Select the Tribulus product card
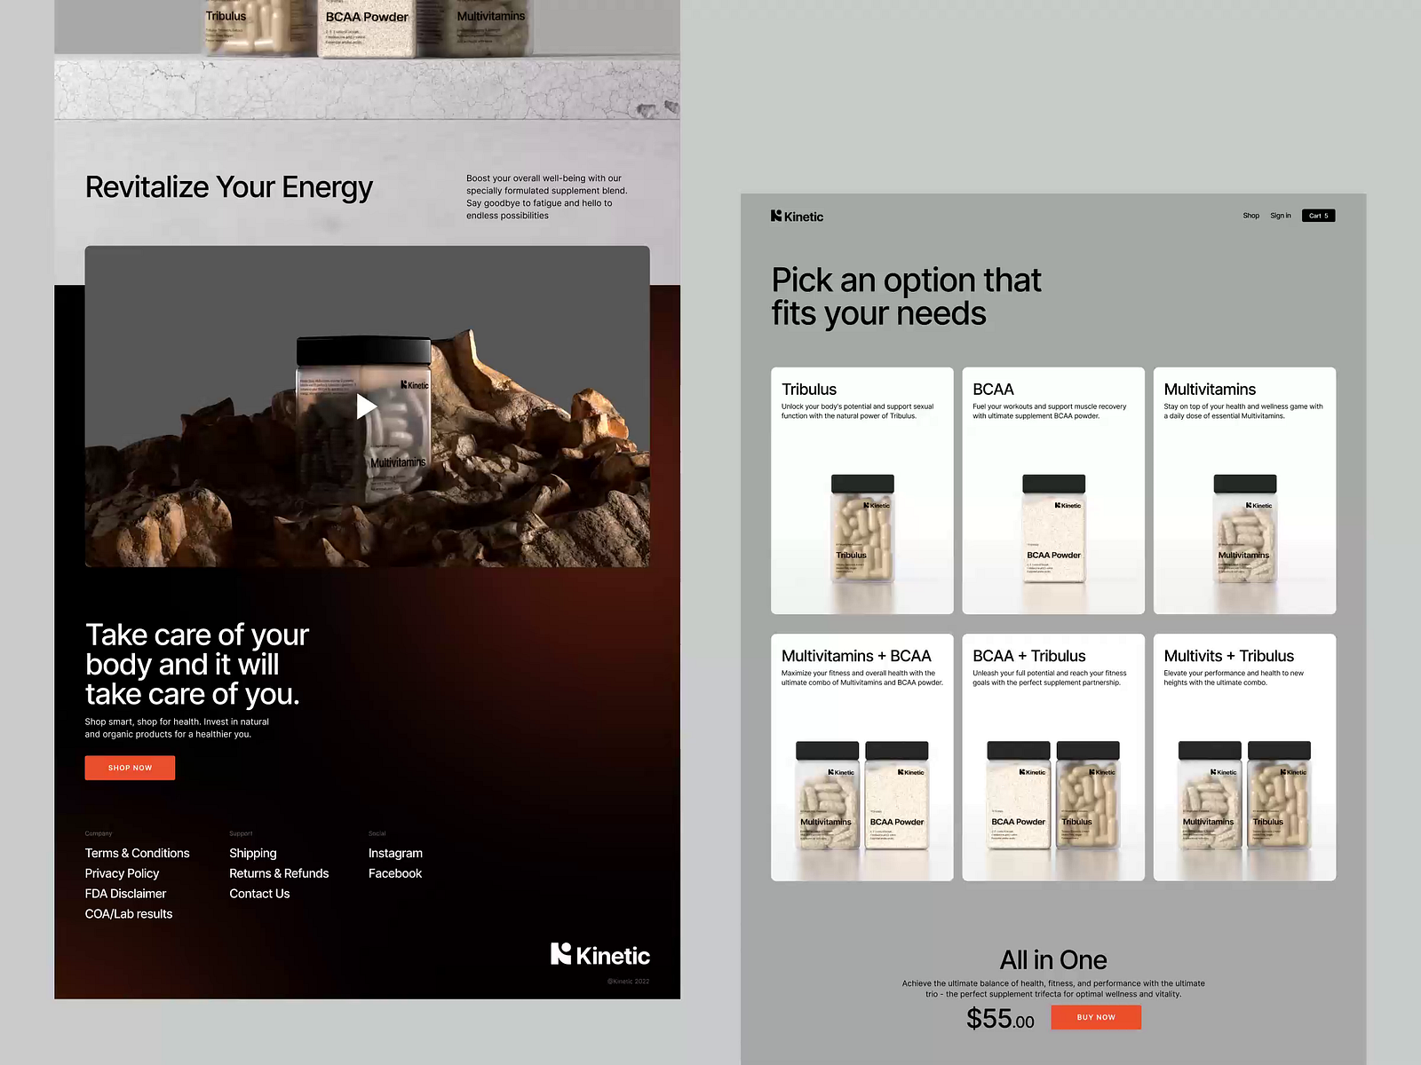Screen dimensions: 1421x1065 (861, 491)
